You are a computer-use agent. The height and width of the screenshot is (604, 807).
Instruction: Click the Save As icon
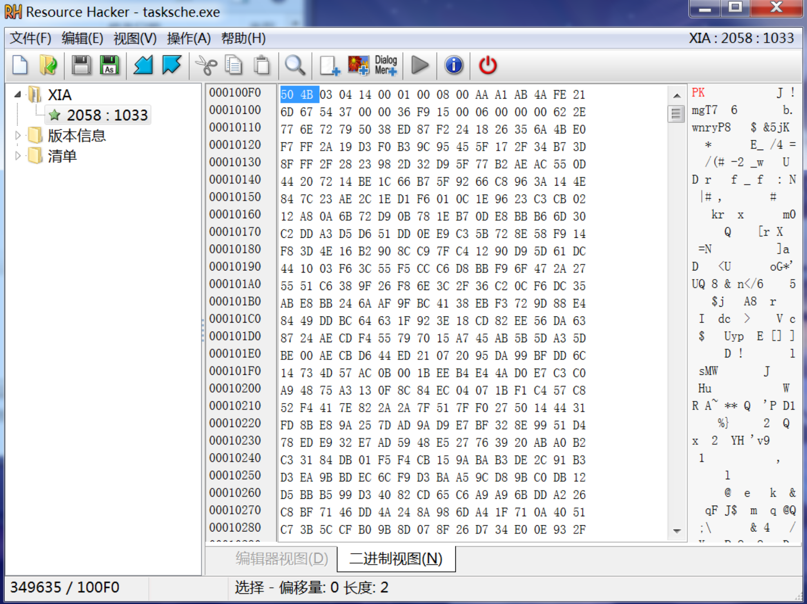pyautogui.click(x=109, y=65)
